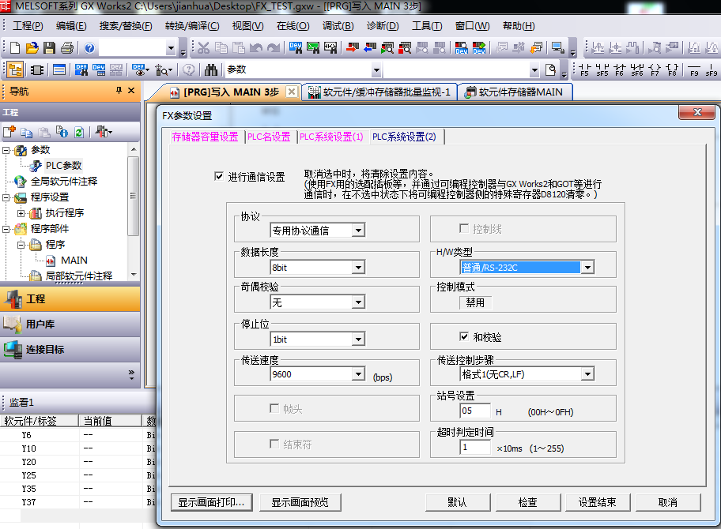
Task: Insert application instruction F8 icon
Action: pyautogui.click(x=672, y=69)
